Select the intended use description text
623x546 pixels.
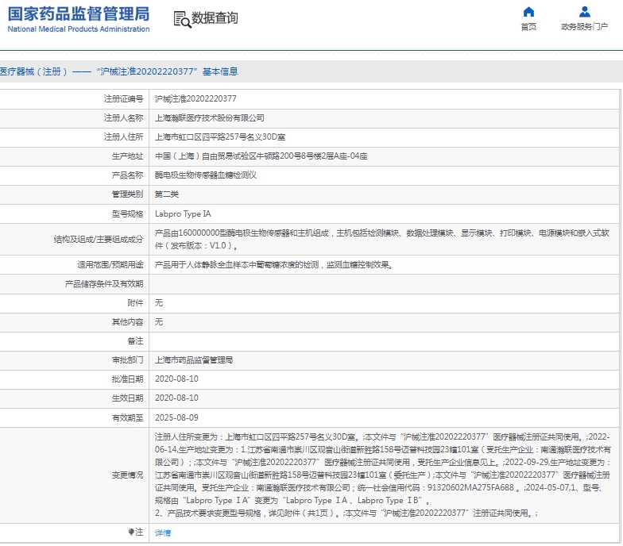(x=273, y=265)
